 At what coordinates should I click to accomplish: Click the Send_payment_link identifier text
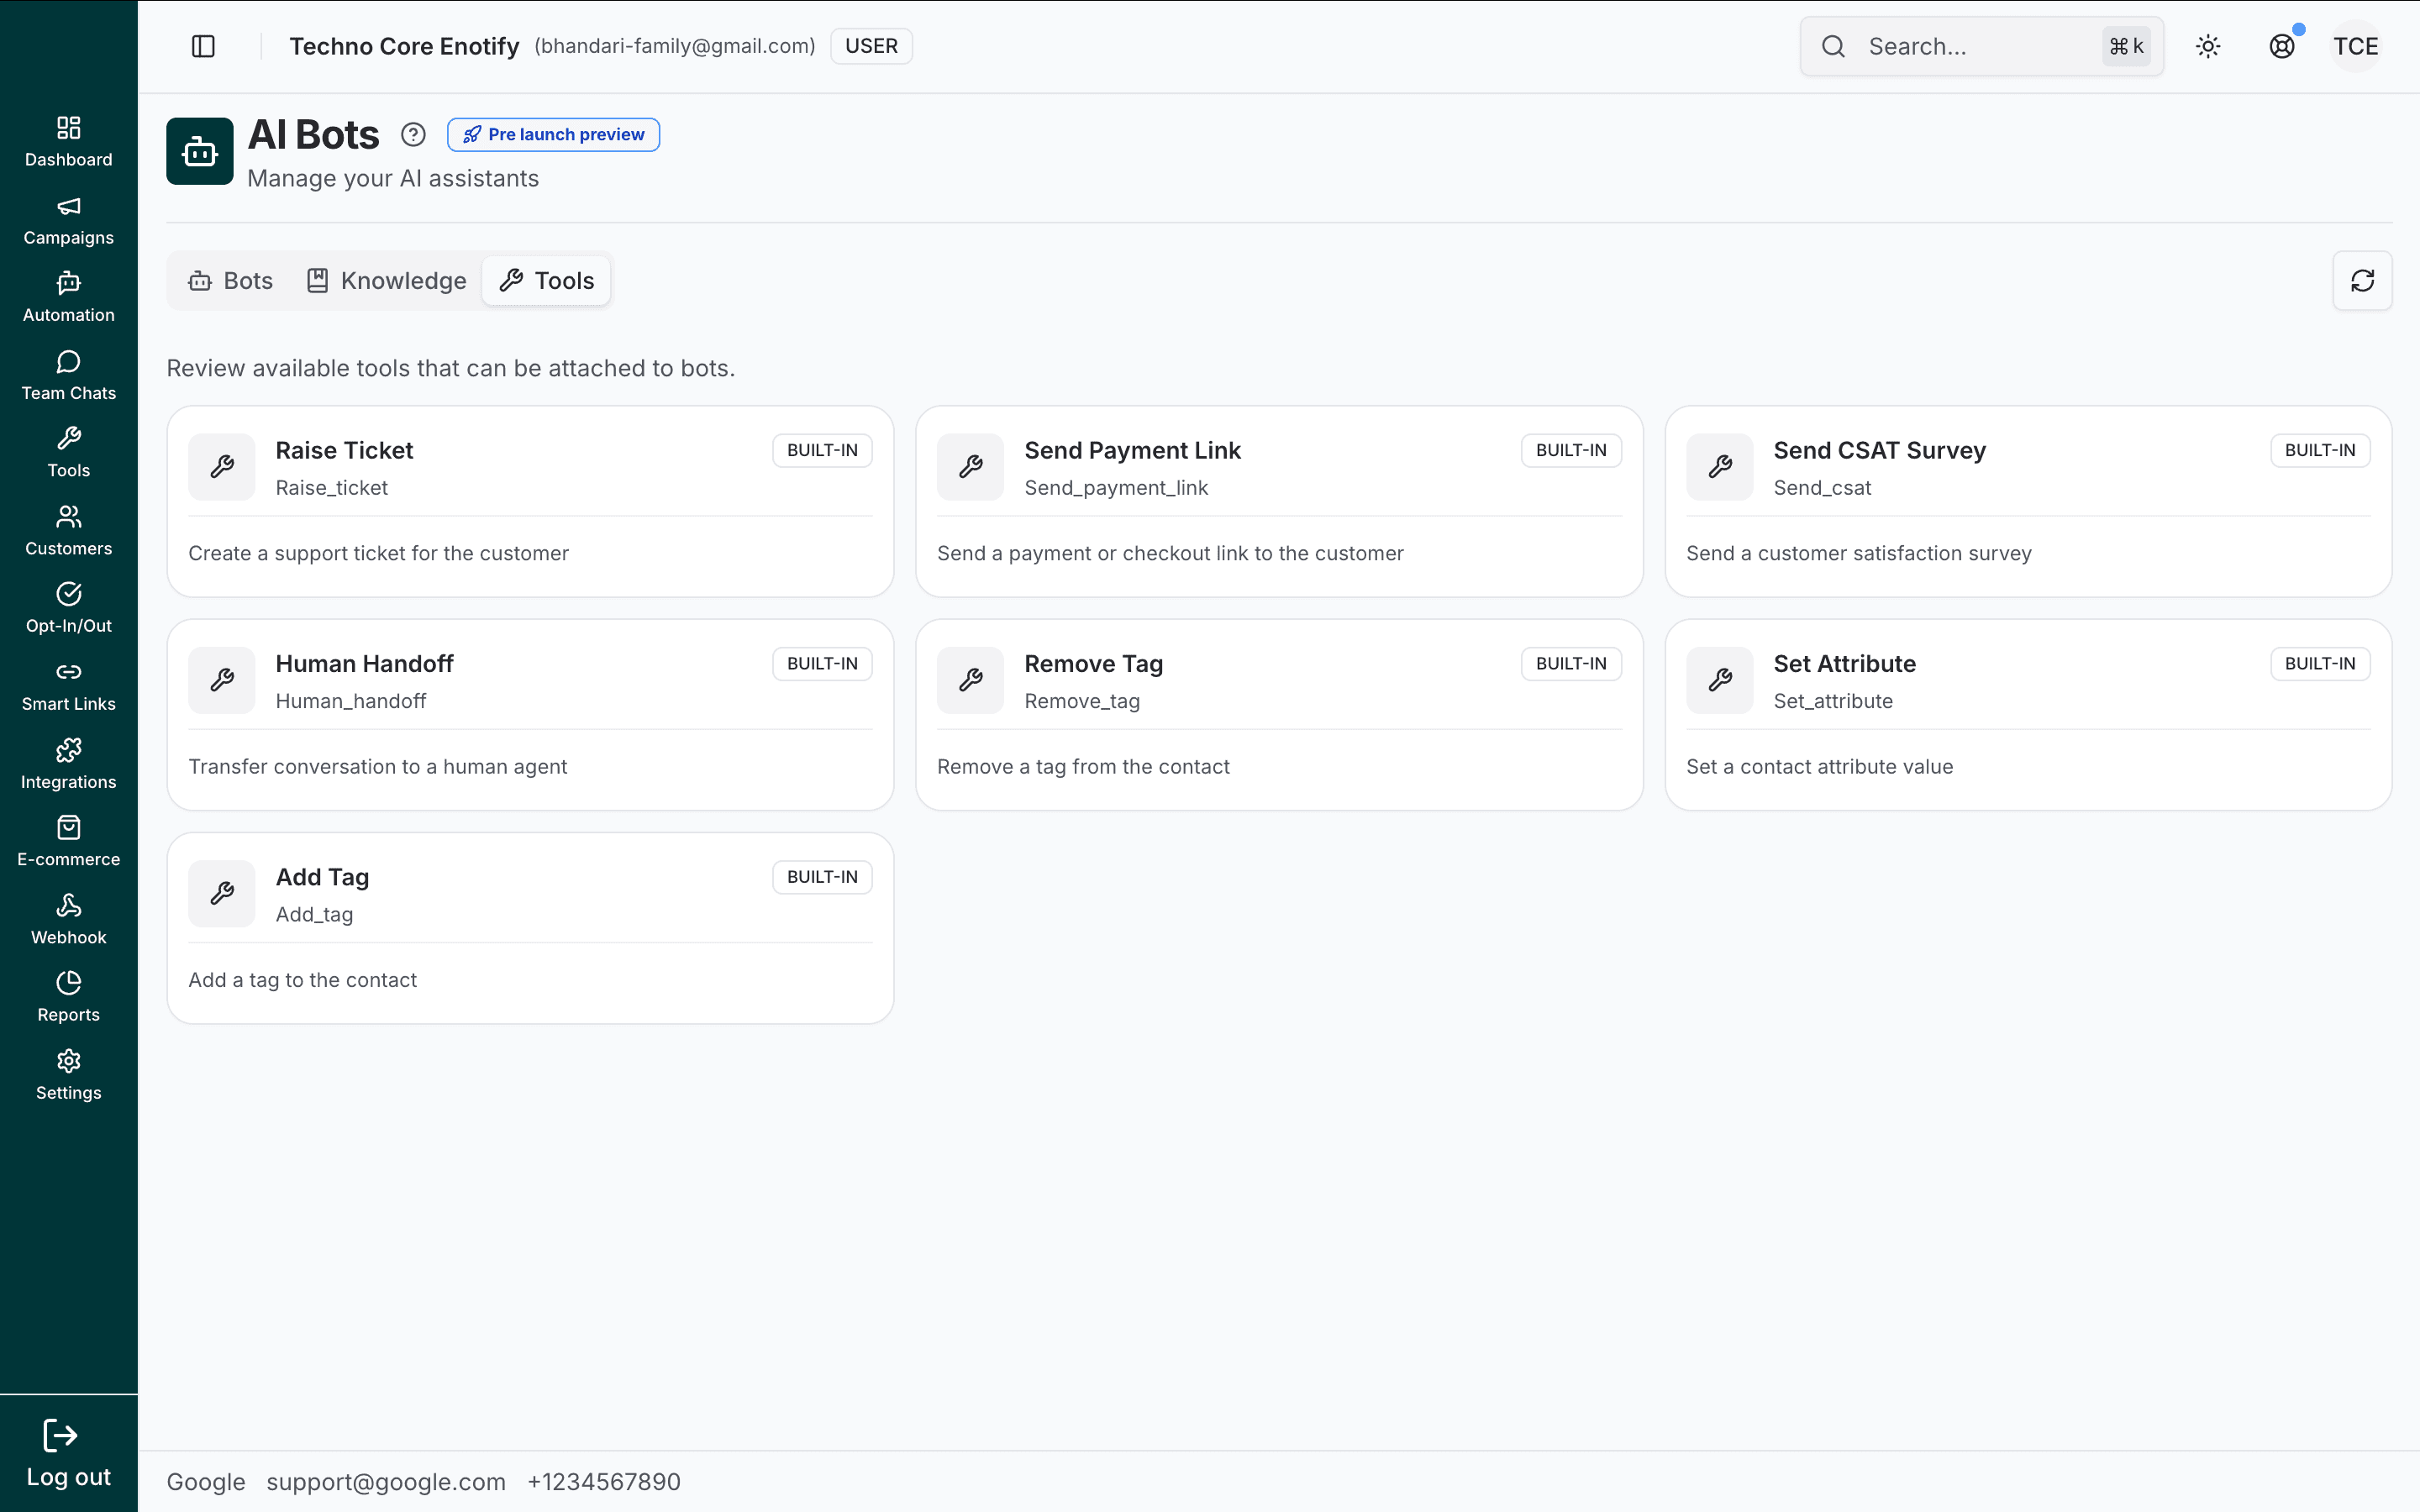coord(1116,488)
